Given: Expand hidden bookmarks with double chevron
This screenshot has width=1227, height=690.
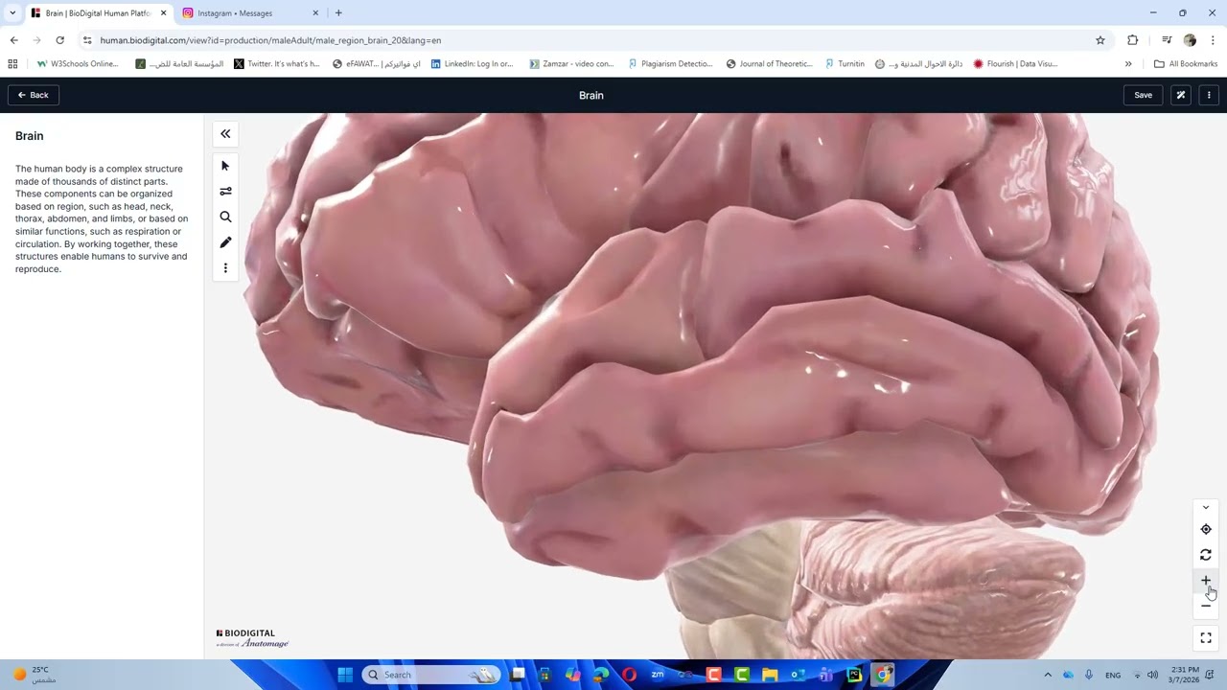Looking at the screenshot, I should (x=1128, y=64).
